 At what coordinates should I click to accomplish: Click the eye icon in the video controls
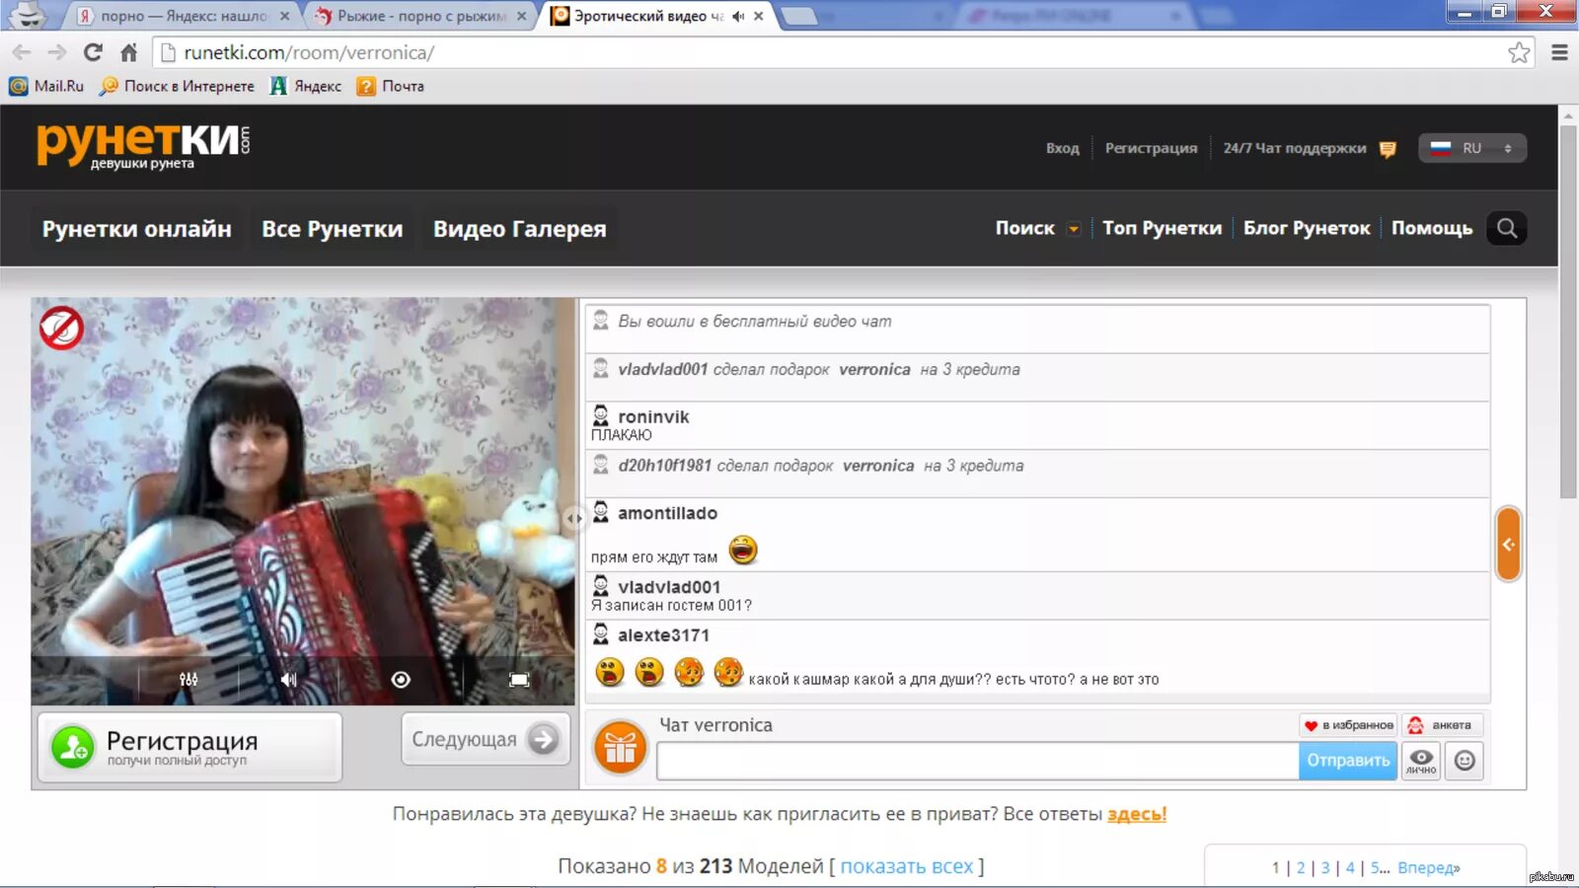[x=401, y=679]
